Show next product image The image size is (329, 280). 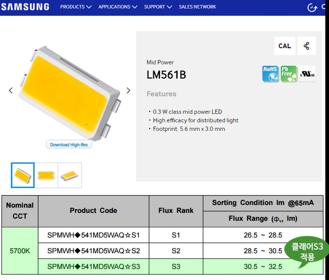point(128,90)
